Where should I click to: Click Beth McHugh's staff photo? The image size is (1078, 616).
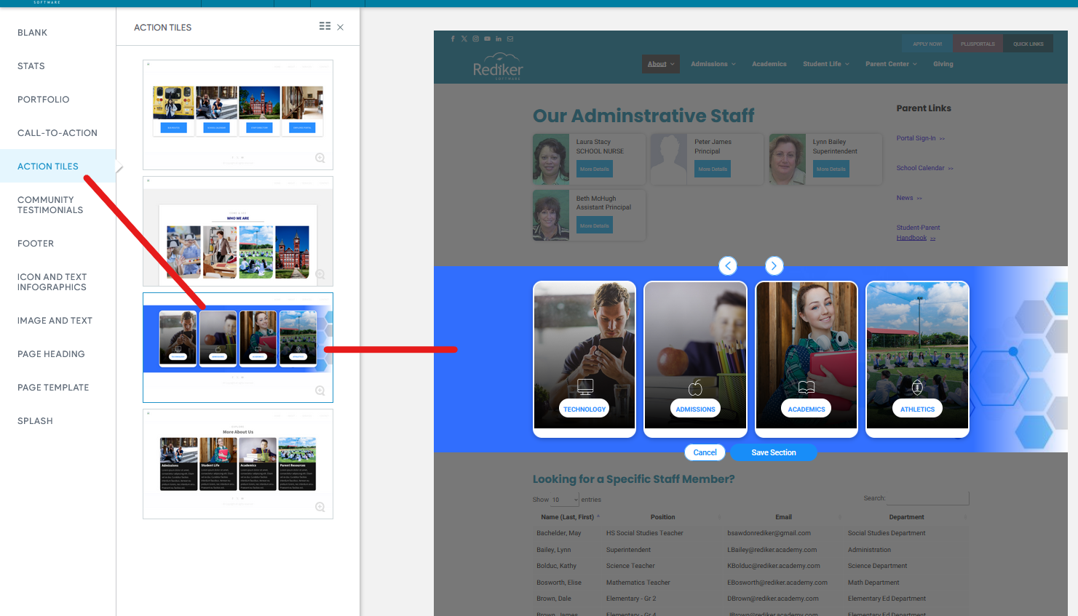tap(551, 215)
